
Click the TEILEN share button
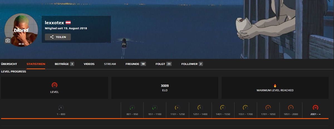(58, 37)
